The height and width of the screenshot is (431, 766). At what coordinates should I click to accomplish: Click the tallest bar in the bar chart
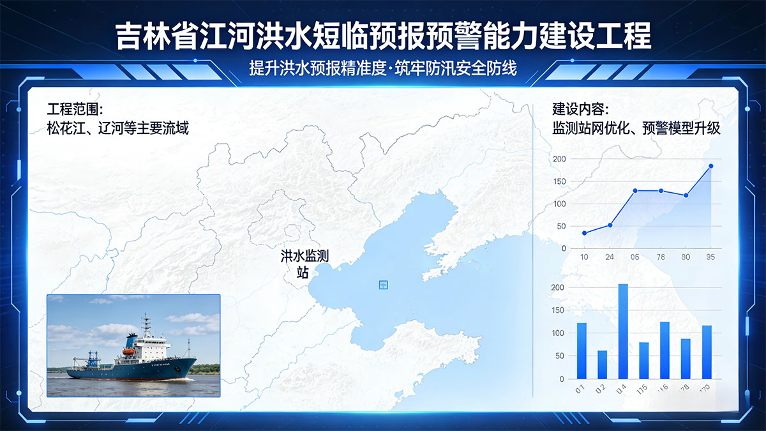623,331
